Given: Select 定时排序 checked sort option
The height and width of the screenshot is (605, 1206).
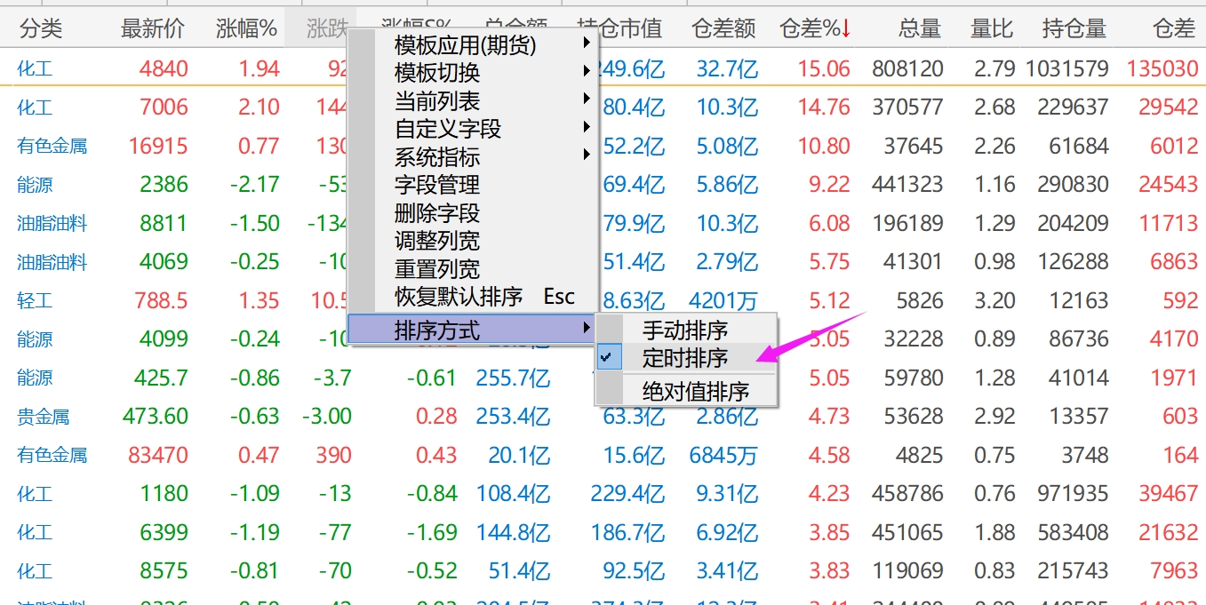Looking at the screenshot, I should coord(684,359).
